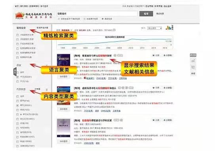Check the 外文 language checkbox

click(17, 81)
